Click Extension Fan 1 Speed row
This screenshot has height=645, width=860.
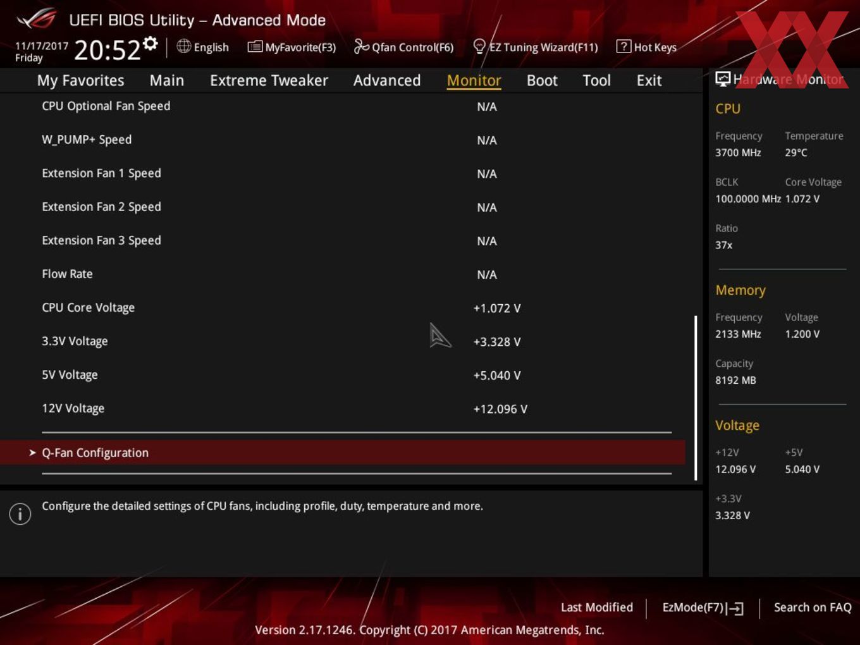(343, 173)
